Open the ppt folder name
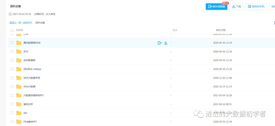This screenshot has width=275, height=126. (x=25, y=113)
